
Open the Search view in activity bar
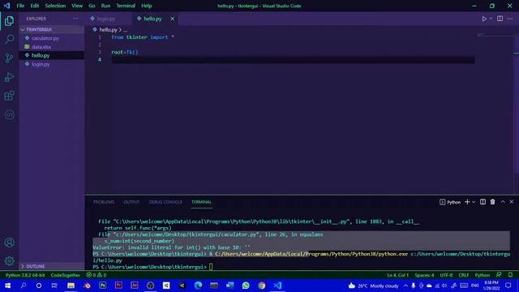click(9, 40)
